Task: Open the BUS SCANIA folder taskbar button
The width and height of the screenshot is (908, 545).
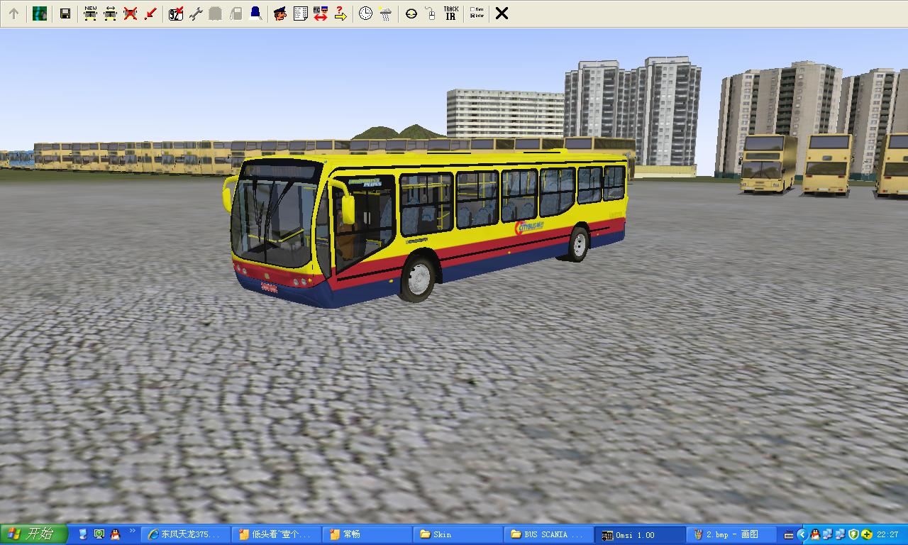Action: tap(550, 534)
